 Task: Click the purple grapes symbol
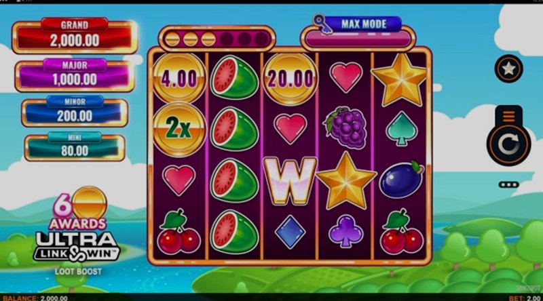coord(345,128)
